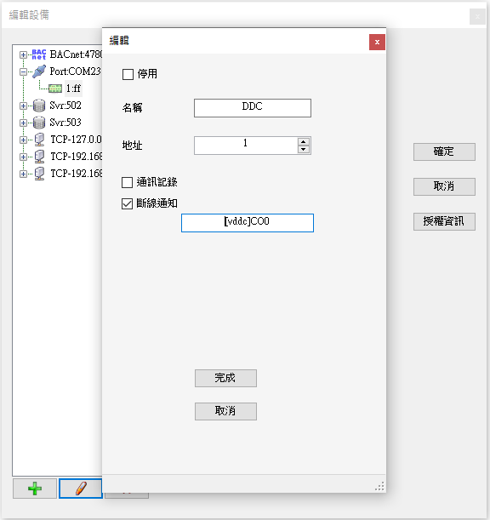
Task: Toggle the 通訊記錄 checkbox
Action: point(127,182)
